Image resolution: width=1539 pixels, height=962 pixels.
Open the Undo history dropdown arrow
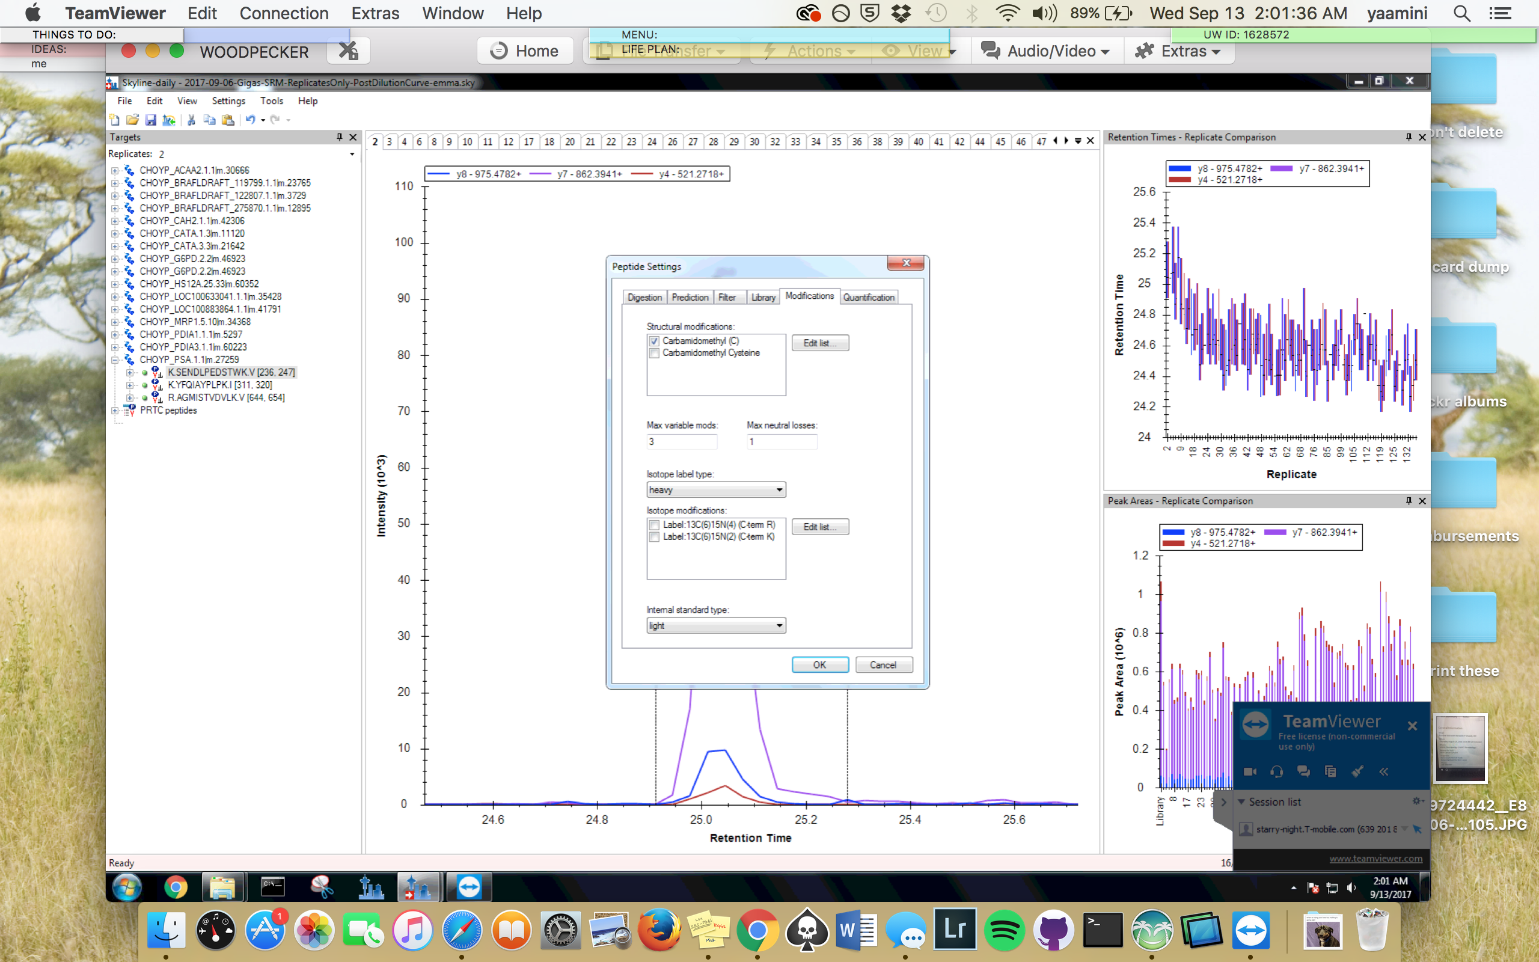263,120
